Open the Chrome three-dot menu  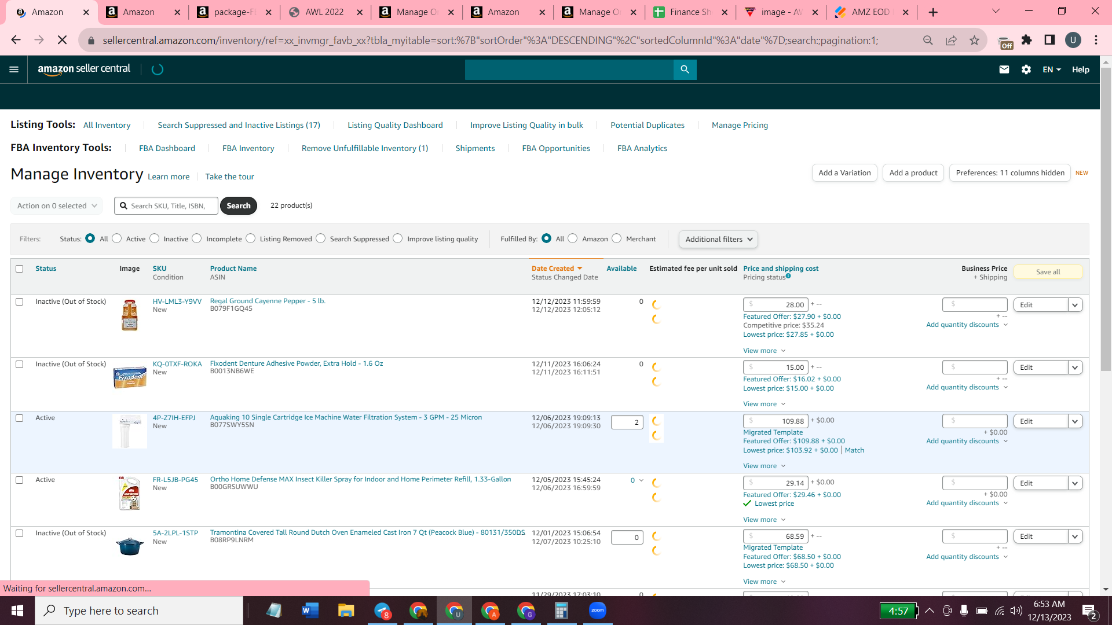coord(1096,40)
